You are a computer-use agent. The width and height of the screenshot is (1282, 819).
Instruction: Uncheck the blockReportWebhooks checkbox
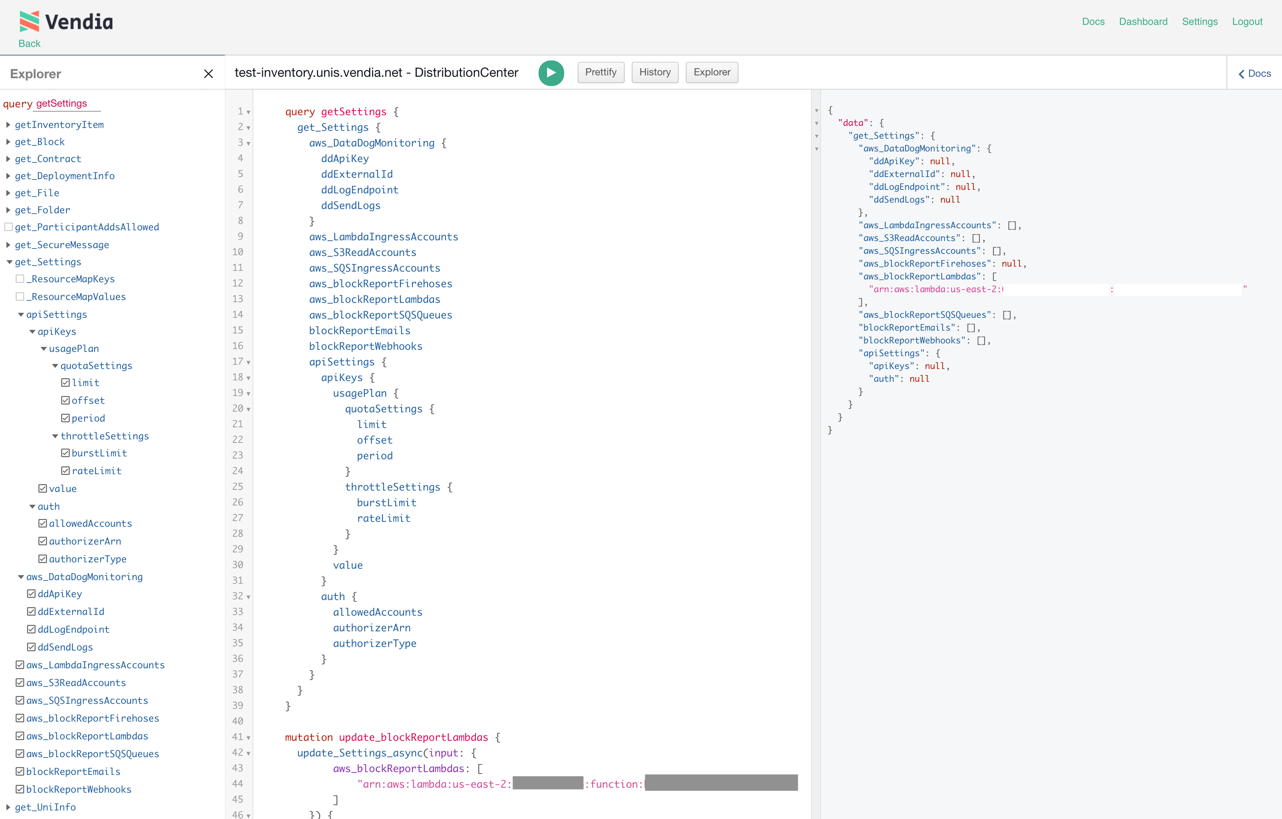point(20,789)
